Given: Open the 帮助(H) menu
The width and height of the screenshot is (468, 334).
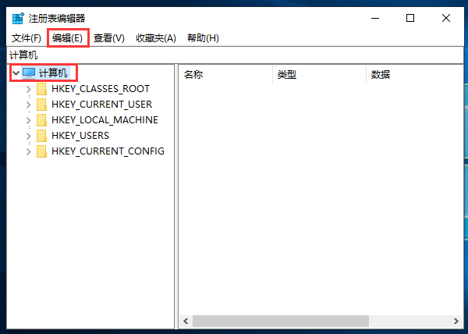Looking at the screenshot, I should pos(203,38).
